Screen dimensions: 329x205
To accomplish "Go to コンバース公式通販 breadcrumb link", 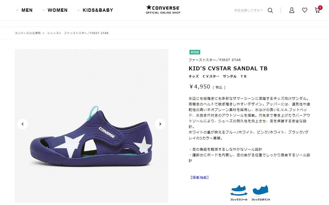I will pos(27,33).
